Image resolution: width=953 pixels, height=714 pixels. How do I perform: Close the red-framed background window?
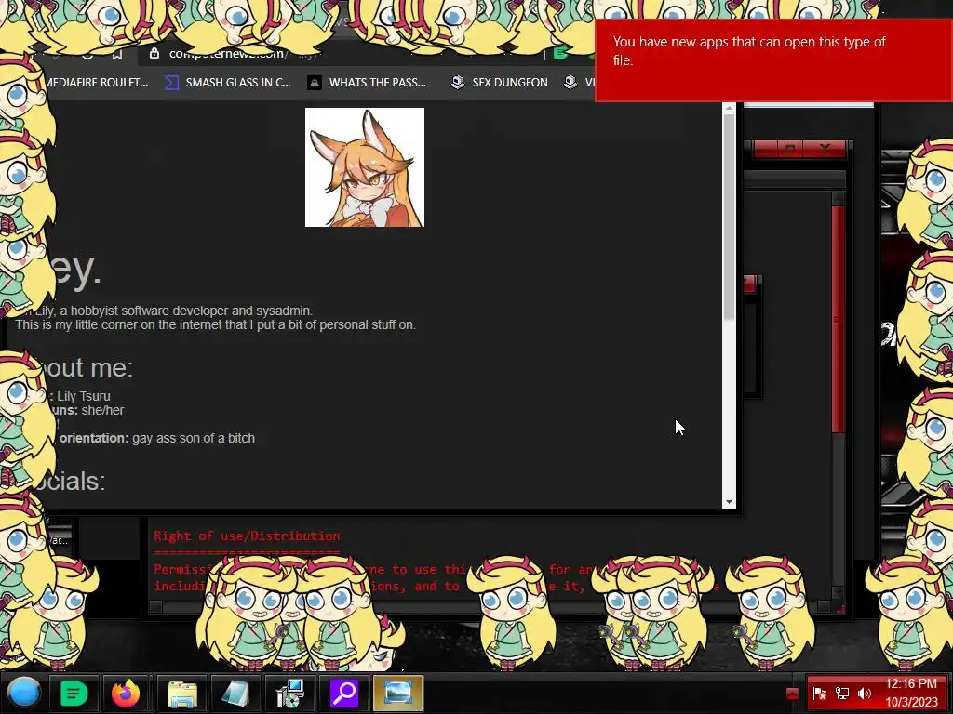[825, 149]
